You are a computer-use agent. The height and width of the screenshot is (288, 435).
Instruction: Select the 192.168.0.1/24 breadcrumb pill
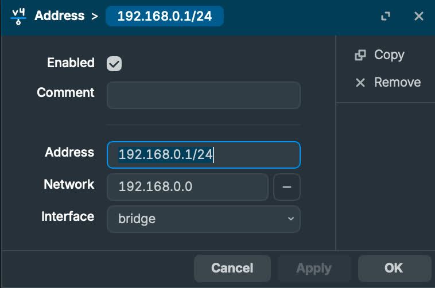(x=164, y=16)
